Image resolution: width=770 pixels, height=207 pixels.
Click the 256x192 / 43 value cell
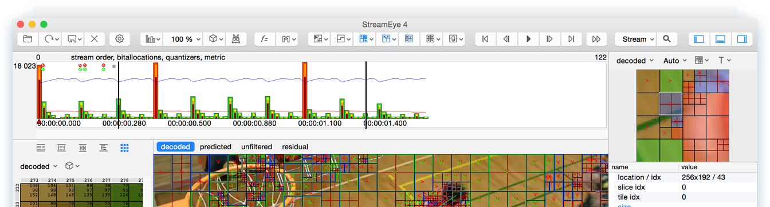click(704, 177)
